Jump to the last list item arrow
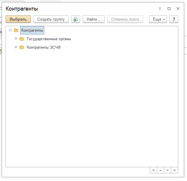The width and height of the screenshot is (187, 181). click(x=174, y=170)
